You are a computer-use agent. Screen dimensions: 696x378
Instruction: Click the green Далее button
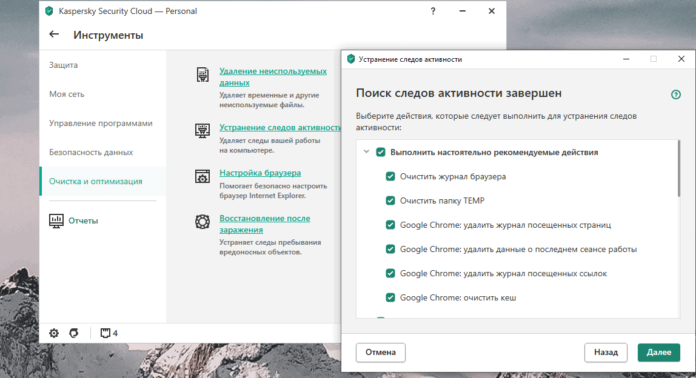pos(658,353)
